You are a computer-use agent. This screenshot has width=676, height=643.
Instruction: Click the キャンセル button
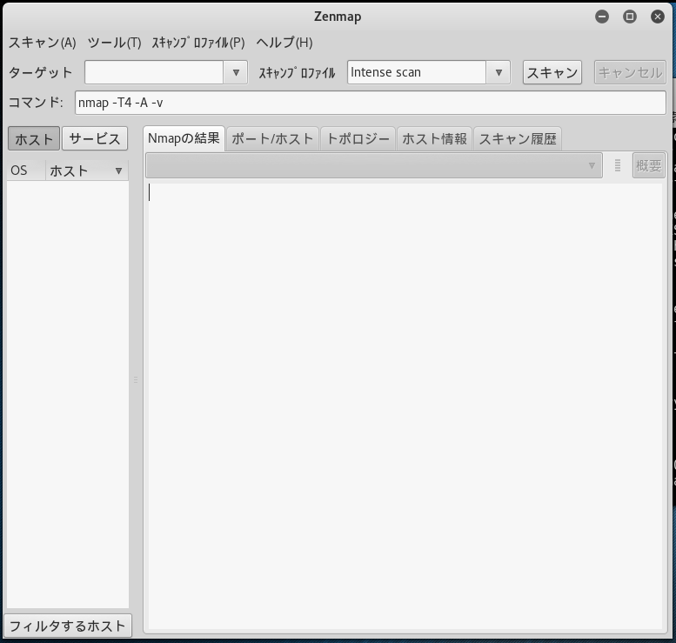tap(630, 72)
